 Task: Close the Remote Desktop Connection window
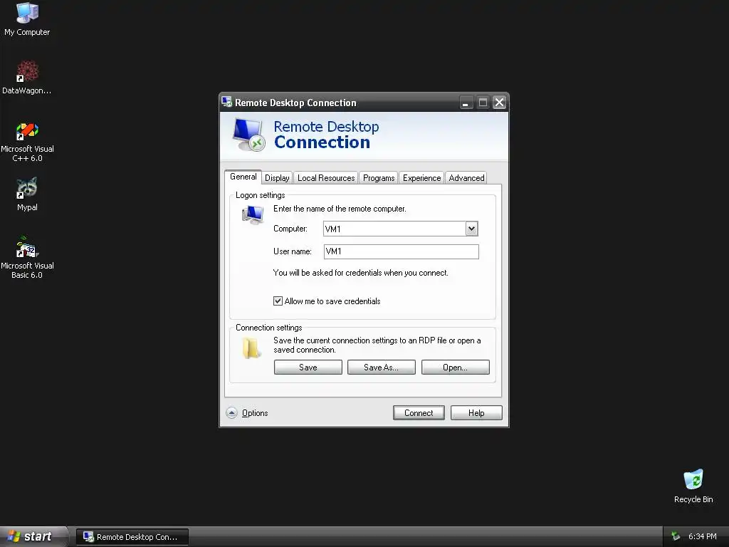pos(499,103)
